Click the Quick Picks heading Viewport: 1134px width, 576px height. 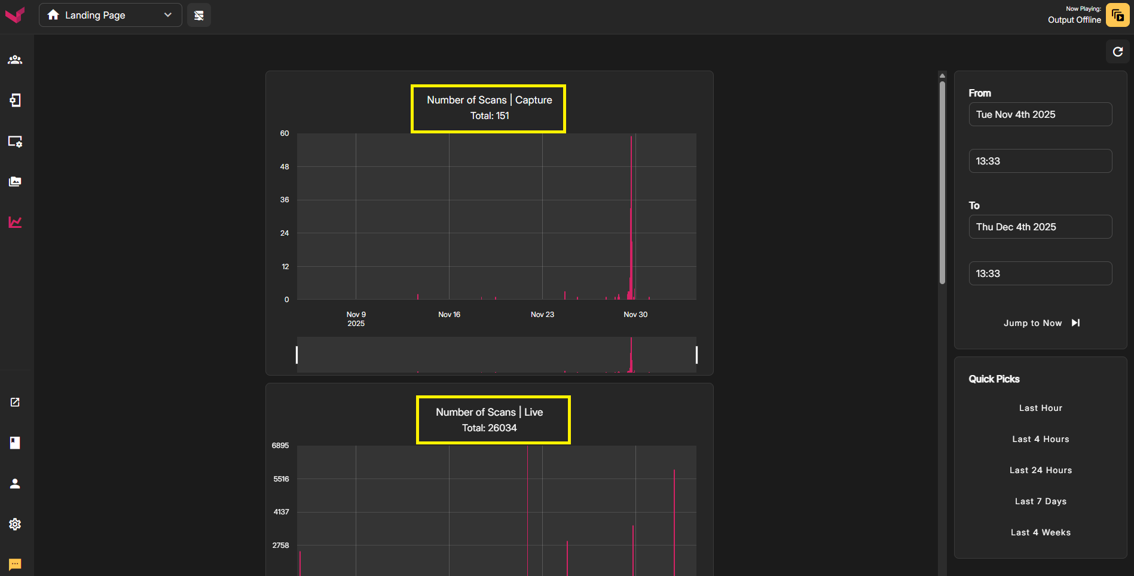[994, 379]
